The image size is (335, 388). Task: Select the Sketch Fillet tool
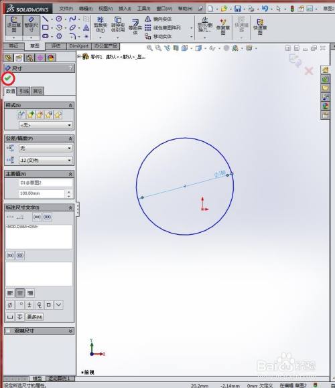[x=72, y=36]
